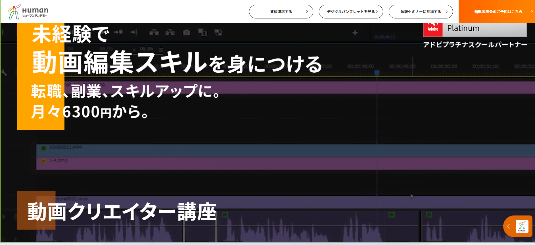Select the 06_05 sequence tab

tap(106, 49)
